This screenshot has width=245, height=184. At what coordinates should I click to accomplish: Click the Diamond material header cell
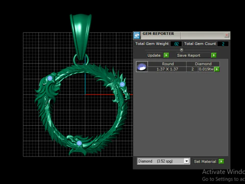pos(203,64)
